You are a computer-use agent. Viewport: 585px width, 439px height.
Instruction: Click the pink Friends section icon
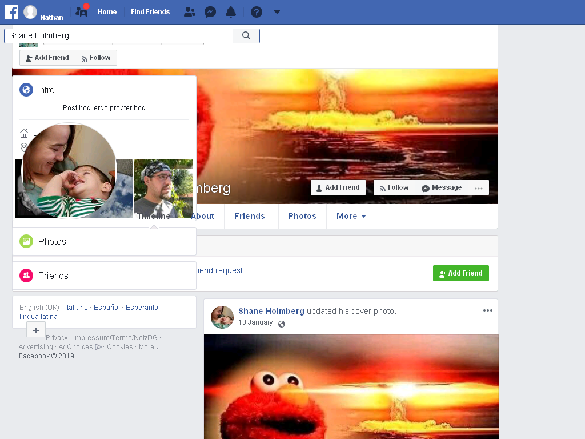pos(26,276)
